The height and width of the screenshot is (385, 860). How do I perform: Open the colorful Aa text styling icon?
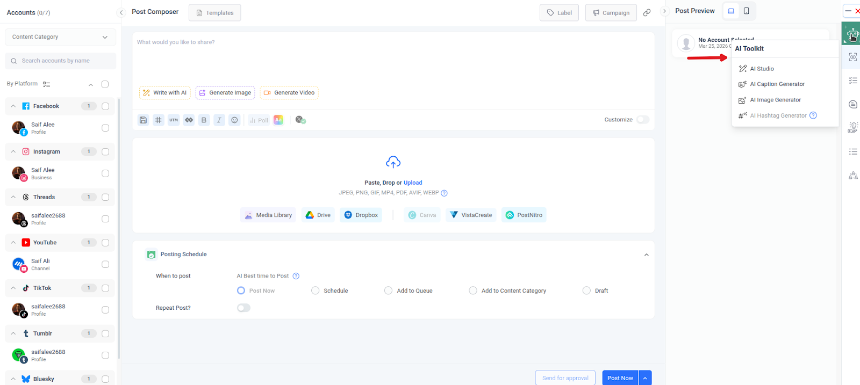coord(278,120)
